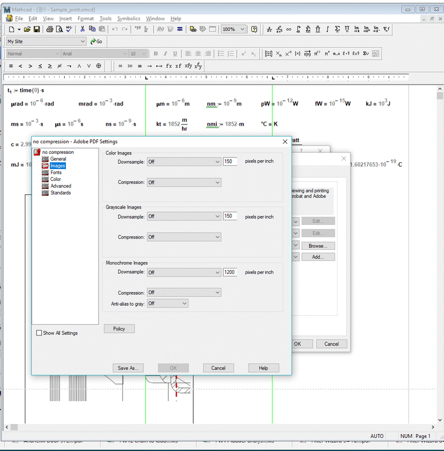The image size is (444, 451).
Task: Click the Copy icon in the toolbar
Action: [x=92, y=29]
